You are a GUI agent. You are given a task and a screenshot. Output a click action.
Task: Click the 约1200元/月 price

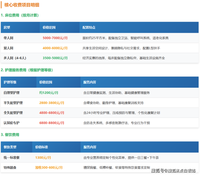49,93
